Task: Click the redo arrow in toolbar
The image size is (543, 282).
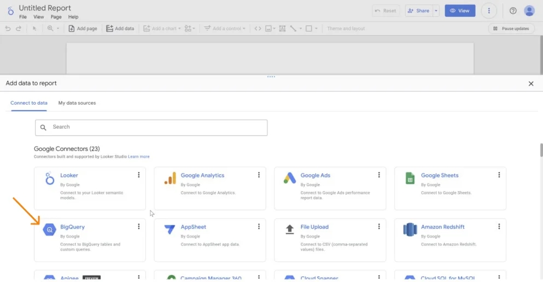Action: click(x=19, y=28)
